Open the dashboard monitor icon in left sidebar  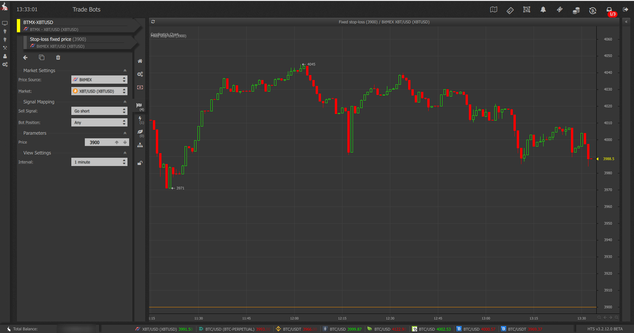tap(5, 23)
